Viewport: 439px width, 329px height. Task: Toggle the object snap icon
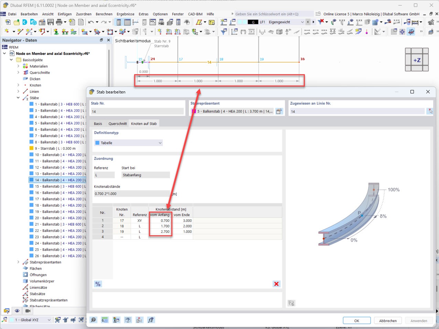coord(402,32)
